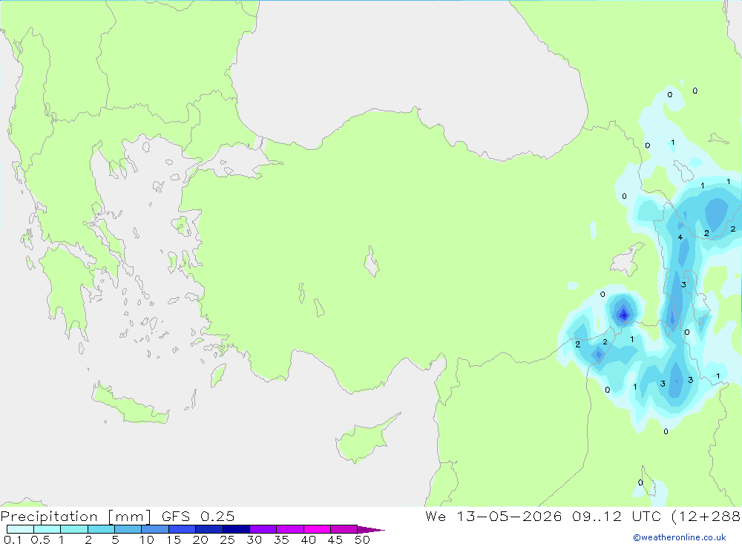Click legend scale label '35'

(x=281, y=540)
